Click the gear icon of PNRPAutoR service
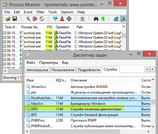The width and height of the screenshot is (158, 134). [x=28, y=126]
